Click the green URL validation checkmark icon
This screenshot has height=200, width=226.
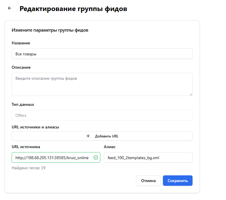coord(96,157)
